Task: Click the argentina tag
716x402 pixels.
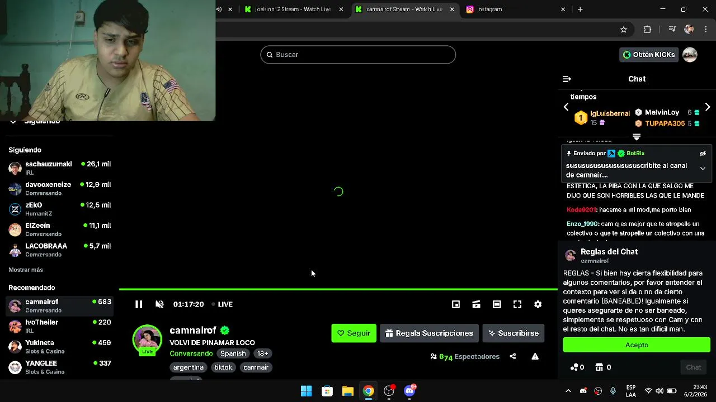Action: 189,367
